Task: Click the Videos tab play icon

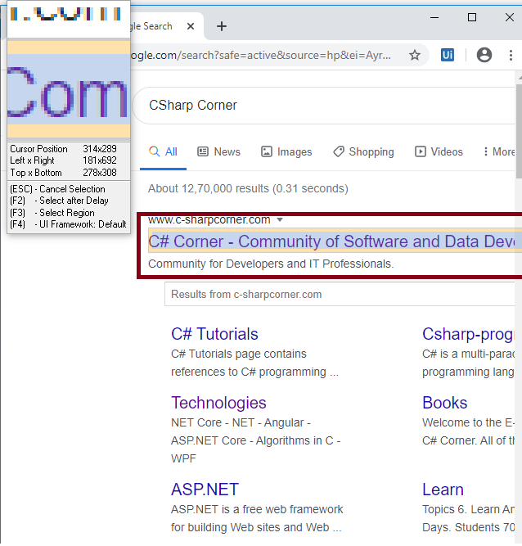Action: (420, 151)
